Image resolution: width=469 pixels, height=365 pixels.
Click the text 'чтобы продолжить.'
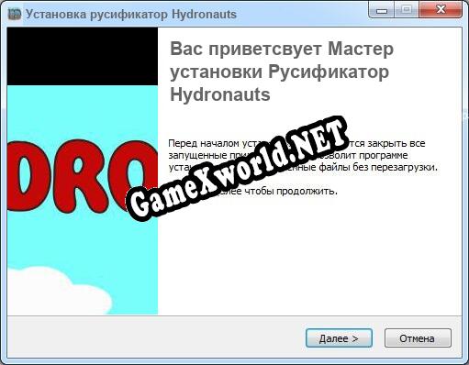tap(291, 192)
